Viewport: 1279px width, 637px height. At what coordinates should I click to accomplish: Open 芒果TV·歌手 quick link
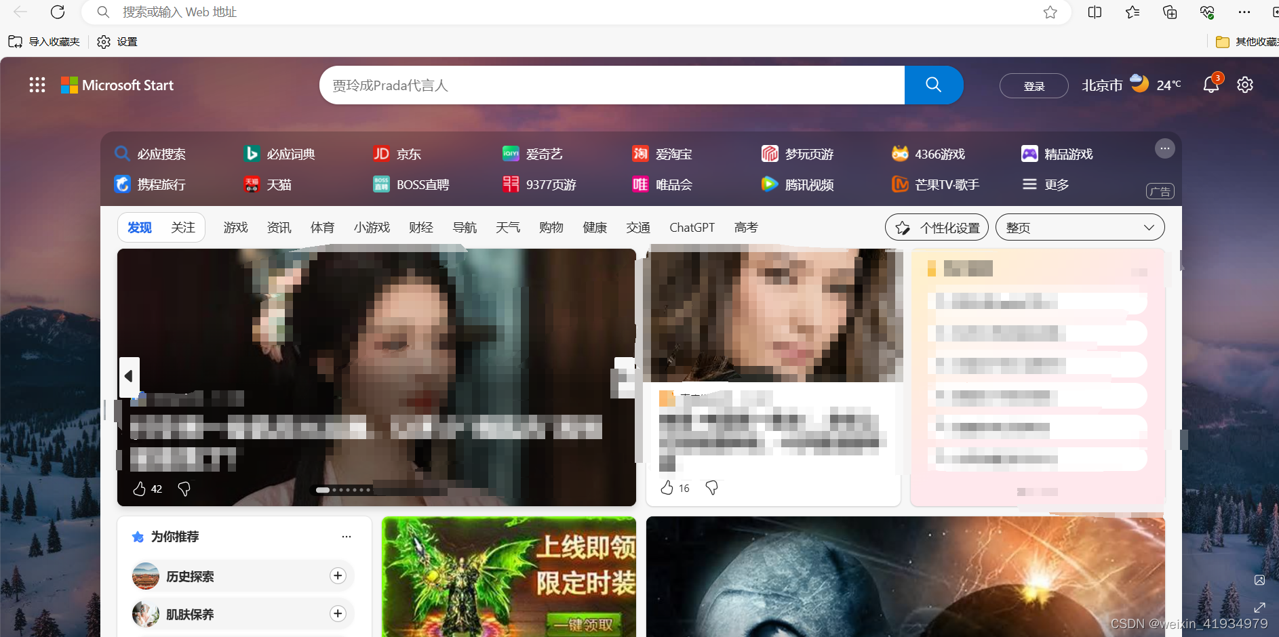coord(935,184)
